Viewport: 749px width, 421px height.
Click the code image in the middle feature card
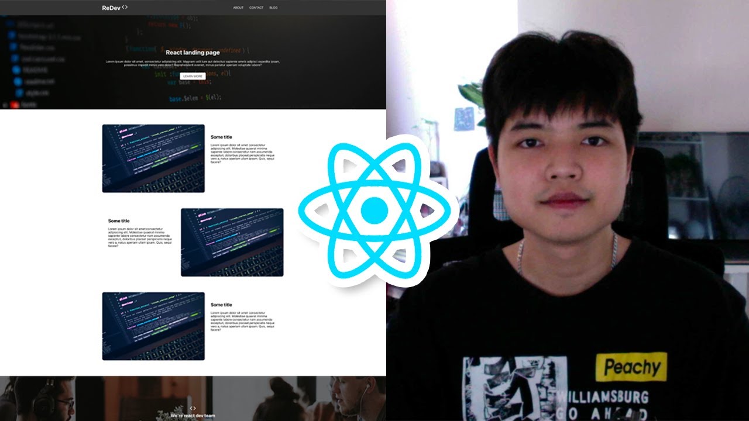coord(232,242)
